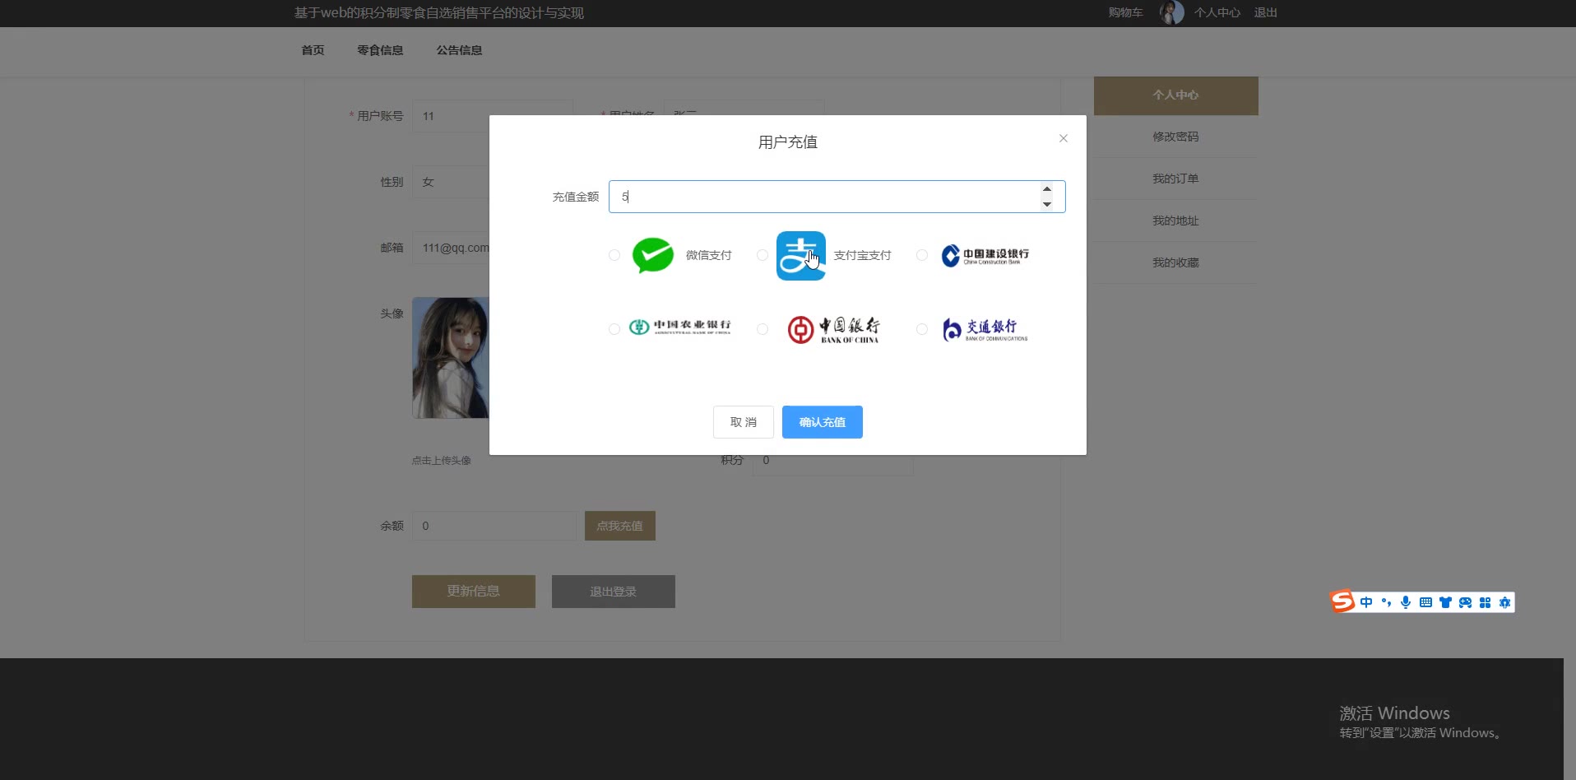Click the Alipay blue logo
Viewport: 1576px width, 780px height.
(801, 256)
